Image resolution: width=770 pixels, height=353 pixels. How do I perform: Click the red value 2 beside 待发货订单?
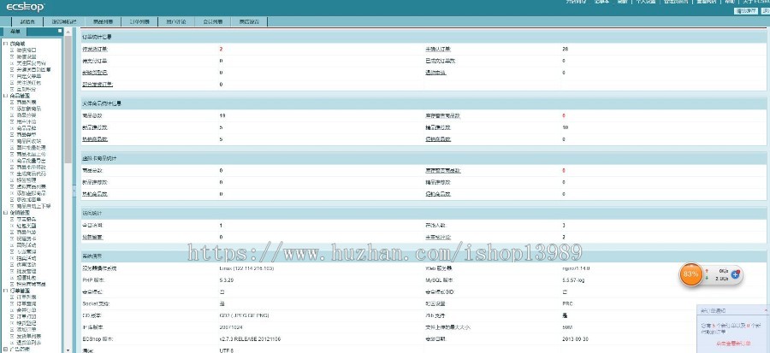(221, 49)
